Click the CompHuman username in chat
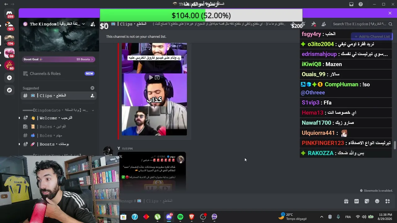 click(341, 85)
